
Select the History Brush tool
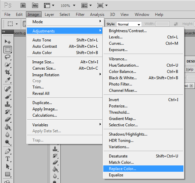pos(8,112)
